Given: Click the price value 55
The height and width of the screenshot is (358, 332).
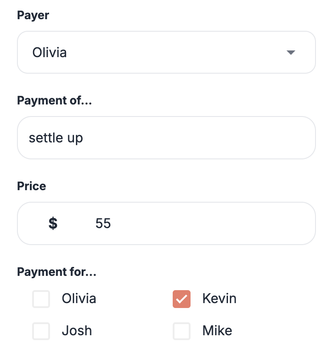Looking at the screenshot, I should click(x=103, y=223).
